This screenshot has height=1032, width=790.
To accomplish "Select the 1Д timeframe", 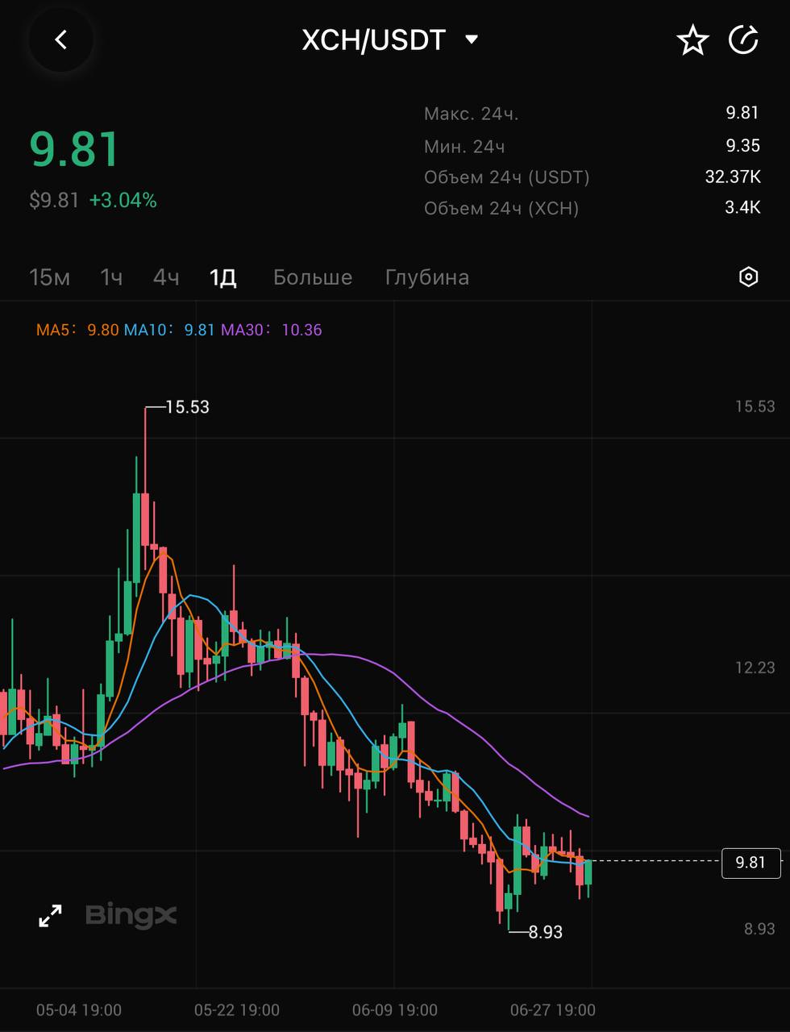I will pos(223,277).
